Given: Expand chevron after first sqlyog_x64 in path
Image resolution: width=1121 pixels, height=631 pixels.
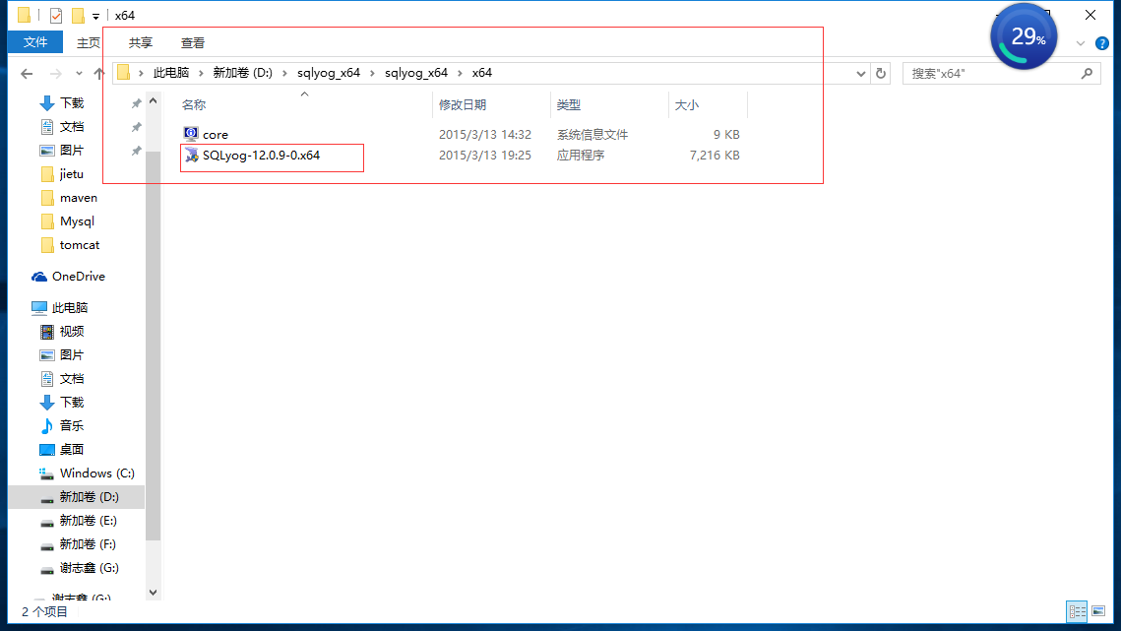Looking at the screenshot, I should [372, 73].
